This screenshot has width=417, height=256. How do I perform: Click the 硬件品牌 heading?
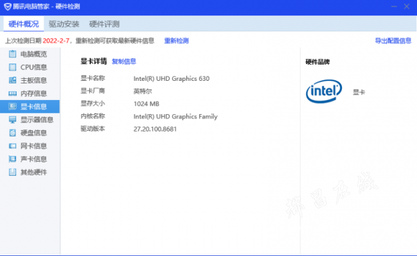pos(318,62)
